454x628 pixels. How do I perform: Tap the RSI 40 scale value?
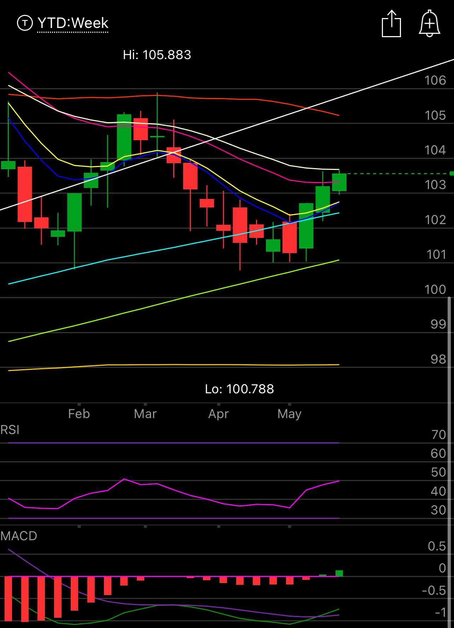[x=438, y=491]
